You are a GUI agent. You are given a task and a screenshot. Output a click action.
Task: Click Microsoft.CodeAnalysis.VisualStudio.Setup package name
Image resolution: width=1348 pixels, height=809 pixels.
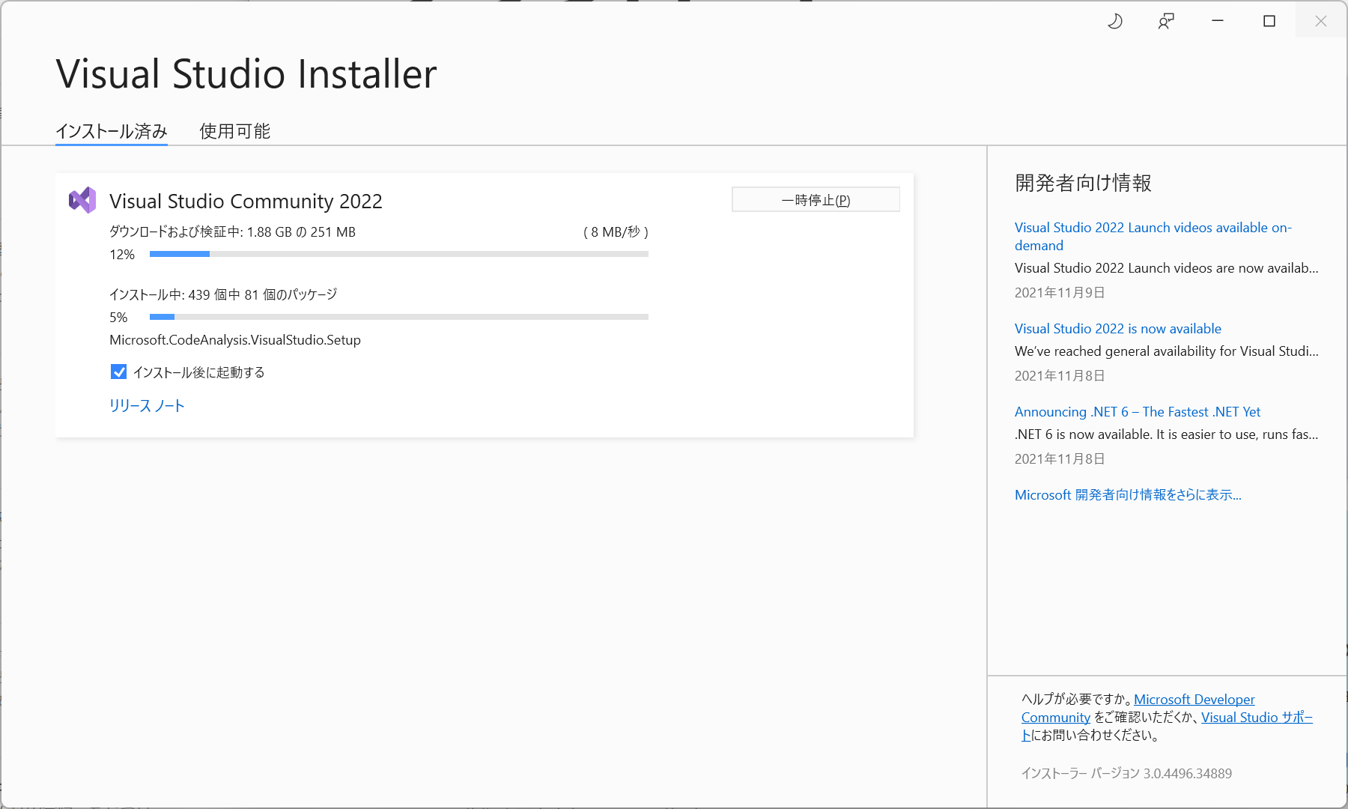(235, 339)
